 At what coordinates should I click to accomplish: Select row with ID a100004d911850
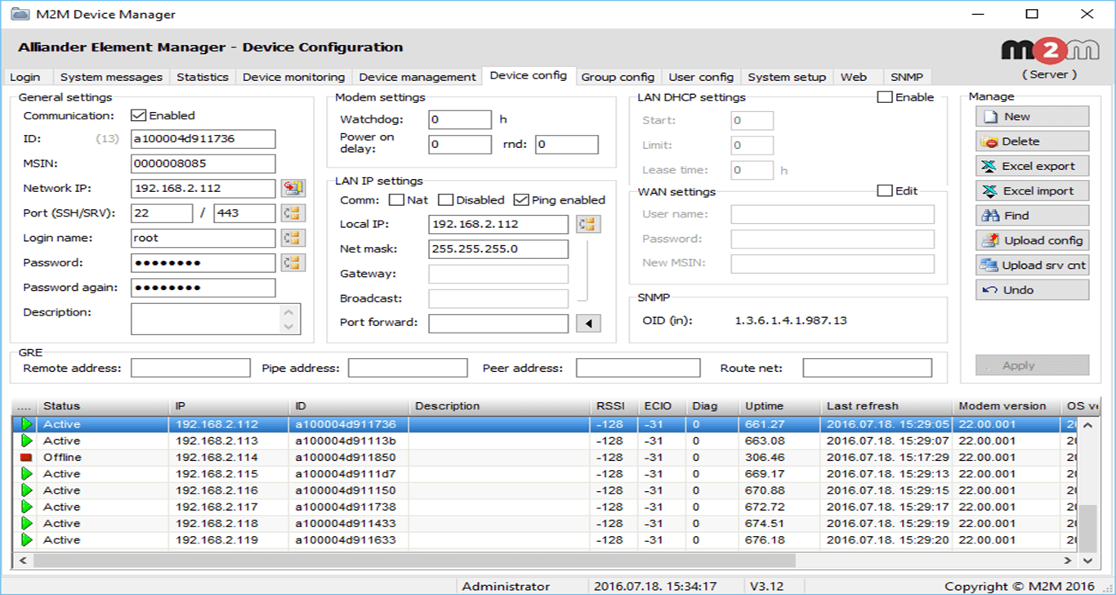pyautogui.click(x=546, y=458)
